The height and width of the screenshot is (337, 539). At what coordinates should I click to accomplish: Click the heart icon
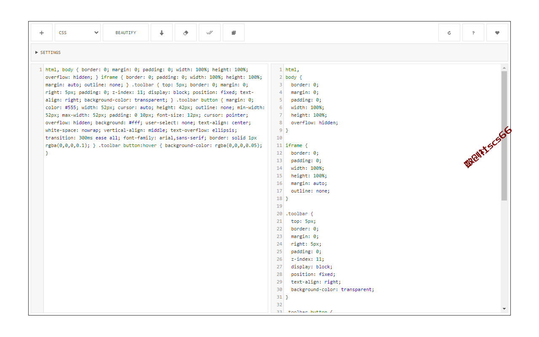(497, 32)
